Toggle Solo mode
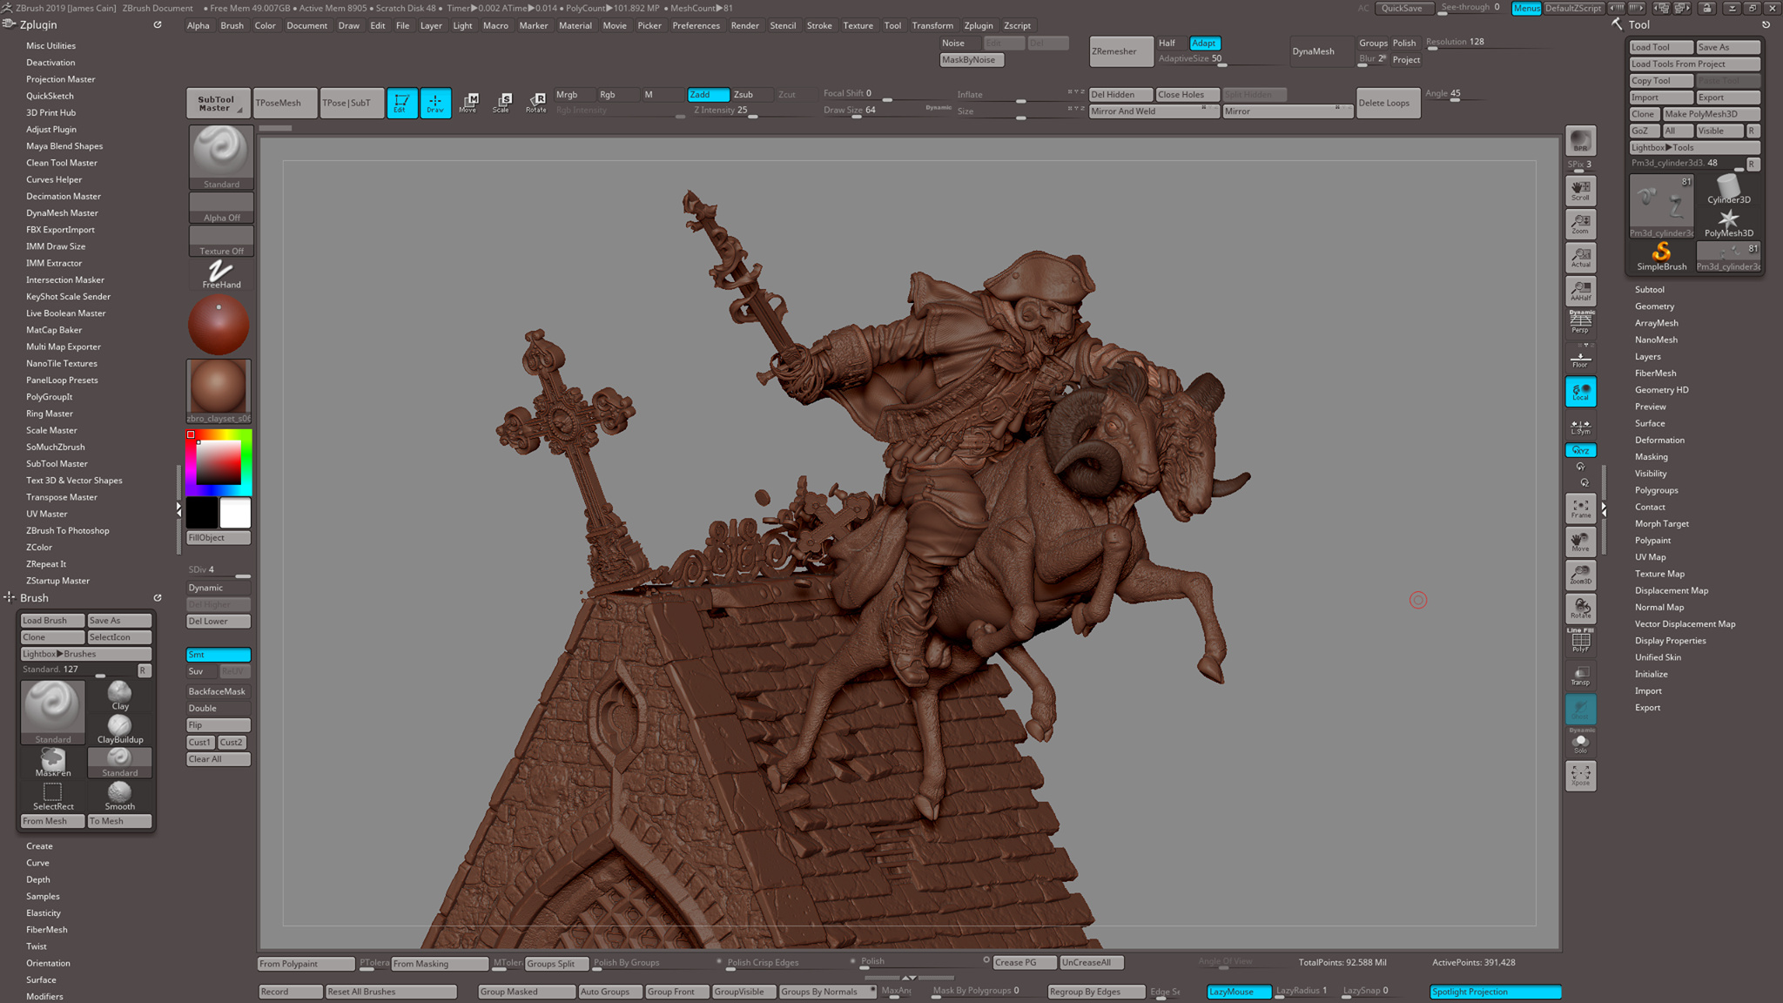Viewport: 1783px width, 1003px height. click(1580, 743)
